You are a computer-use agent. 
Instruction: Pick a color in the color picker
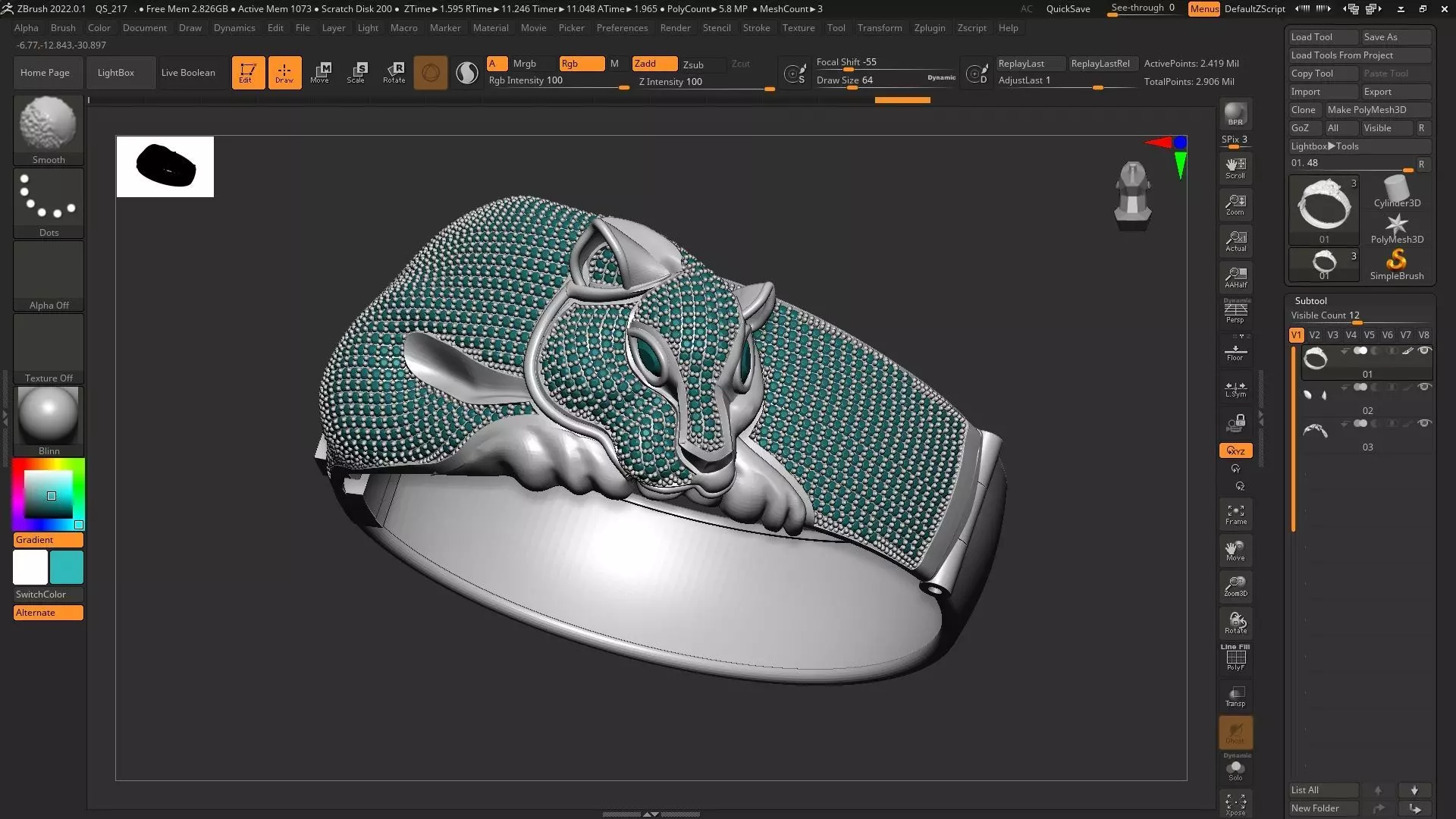point(49,494)
